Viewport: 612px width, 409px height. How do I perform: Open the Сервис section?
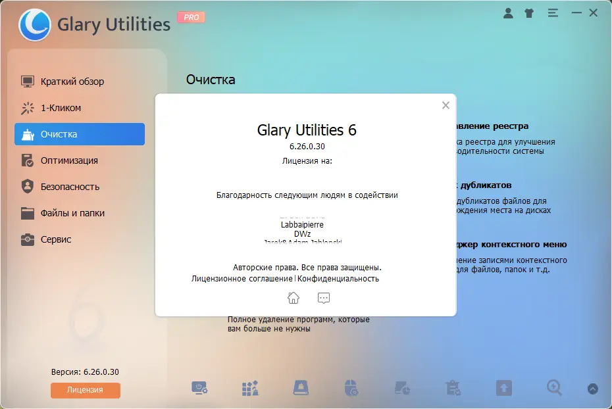tap(80, 239)
